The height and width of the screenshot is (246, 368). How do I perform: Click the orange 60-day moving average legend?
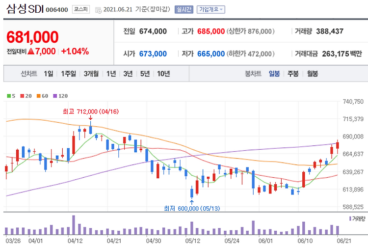tap(42, 96)
